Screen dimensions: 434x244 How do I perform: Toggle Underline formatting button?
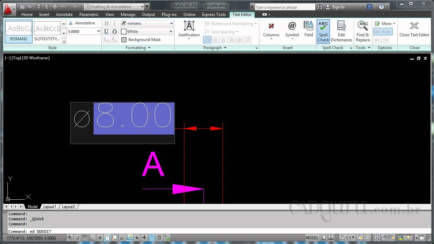pyautogui.click(x=106, y=32)
